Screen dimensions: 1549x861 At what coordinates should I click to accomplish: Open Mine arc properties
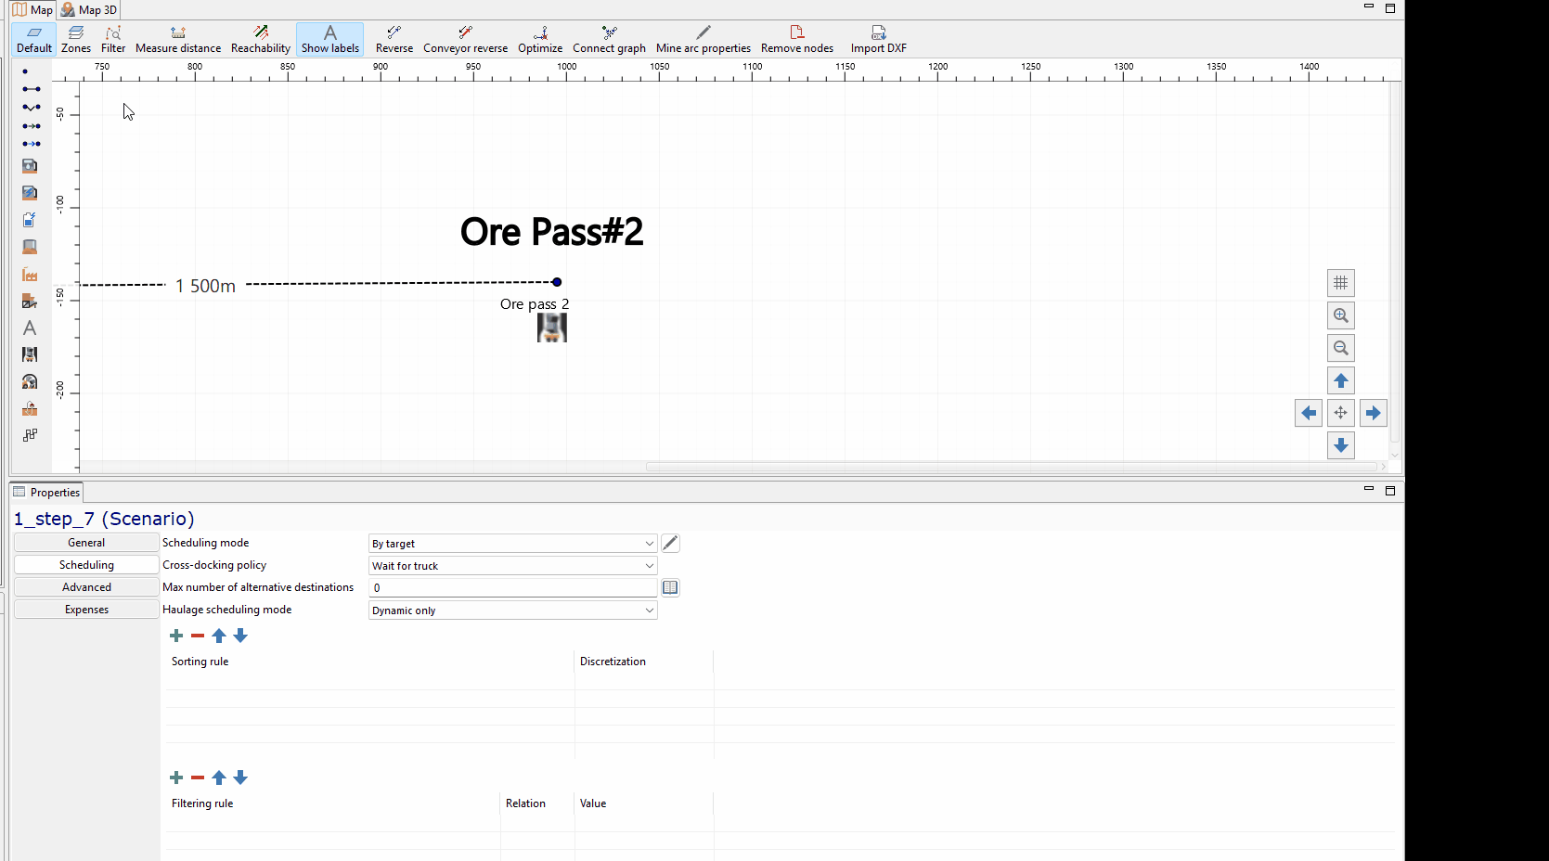click(x=704, y=39)
